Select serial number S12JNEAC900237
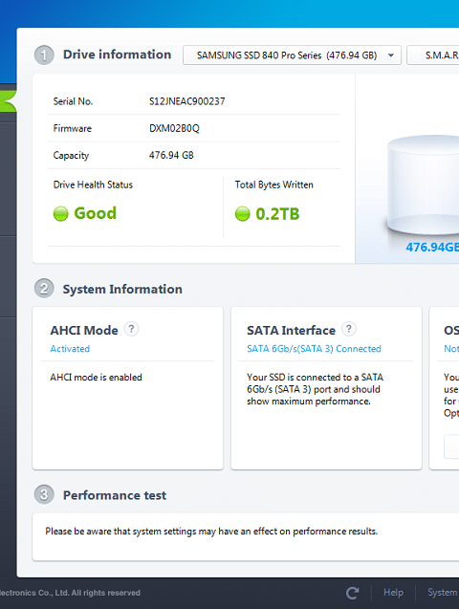459x609 pixels. click(x=186, y=101)
